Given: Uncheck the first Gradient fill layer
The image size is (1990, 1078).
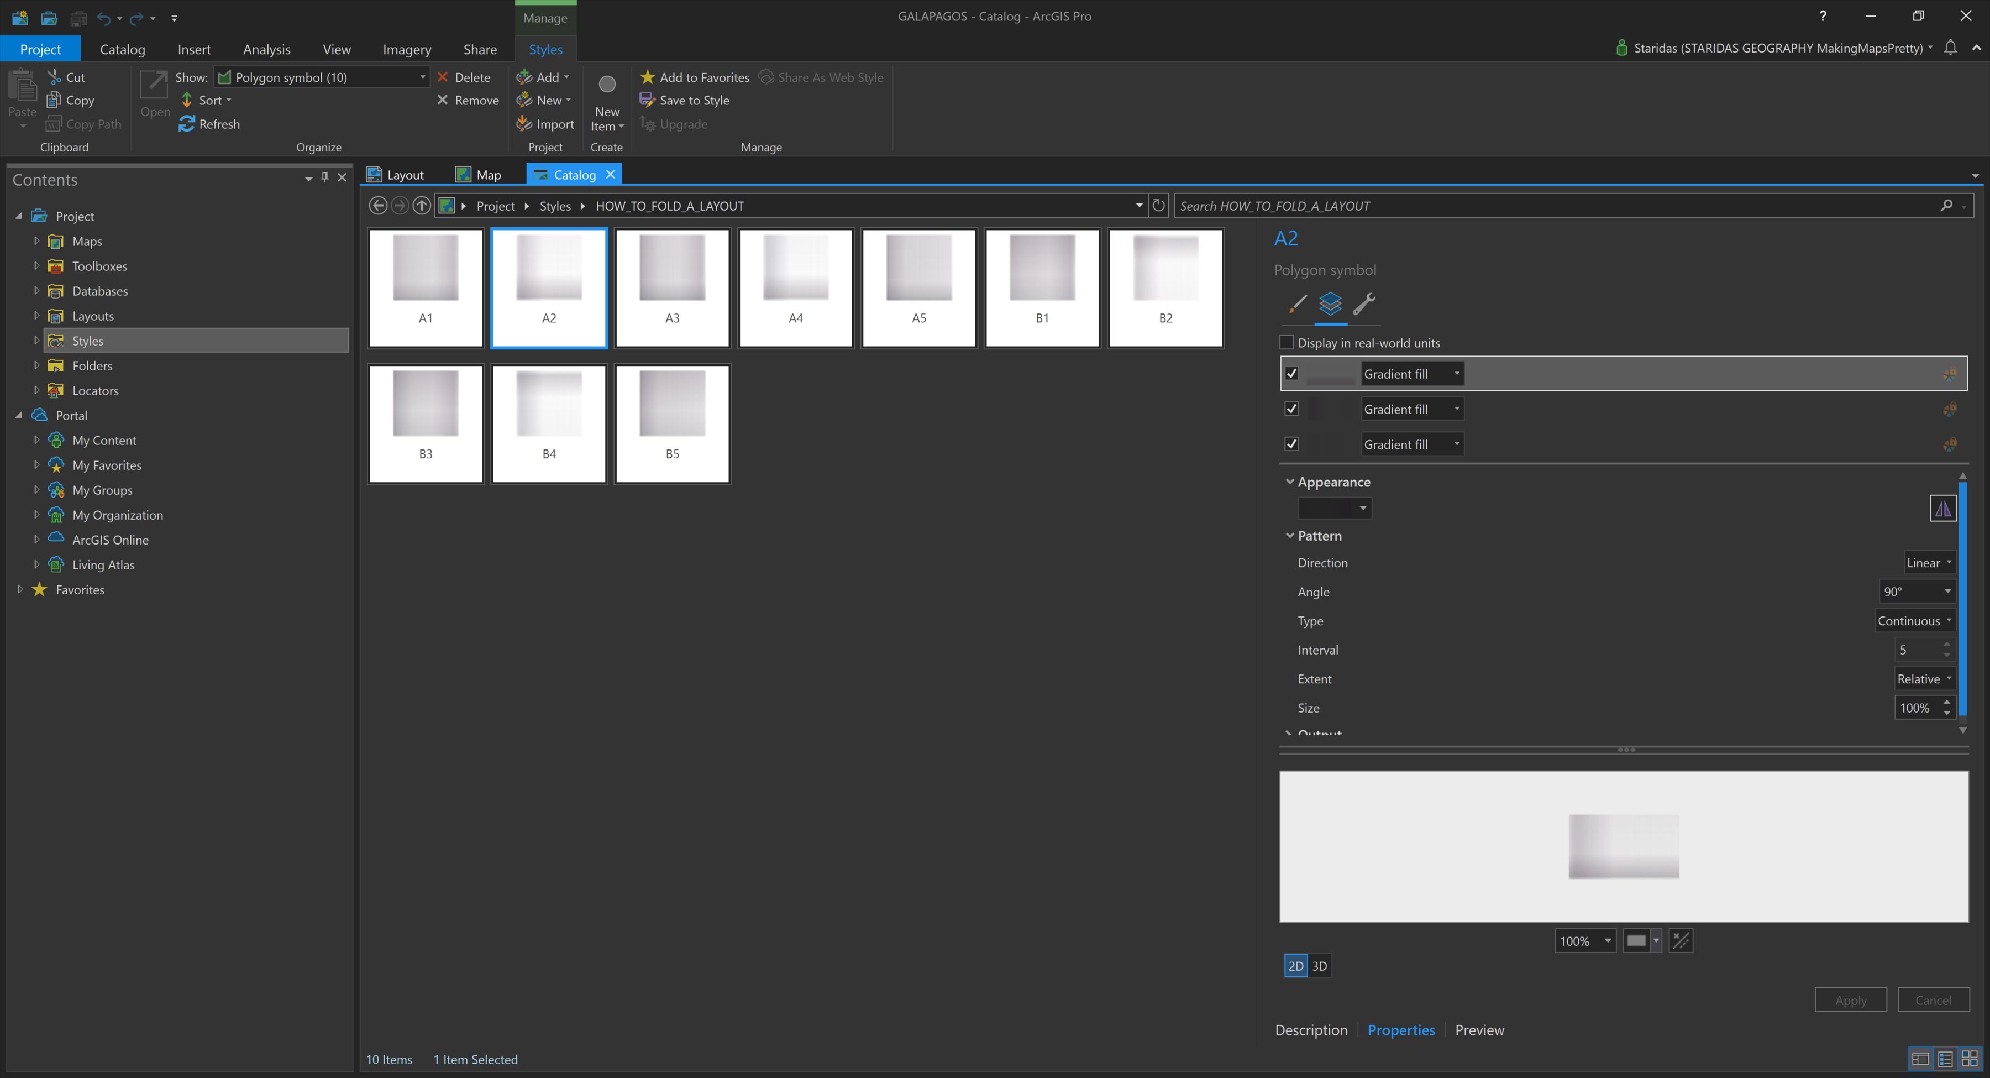Looking at the screenshot, I should tap(1291, 373).
